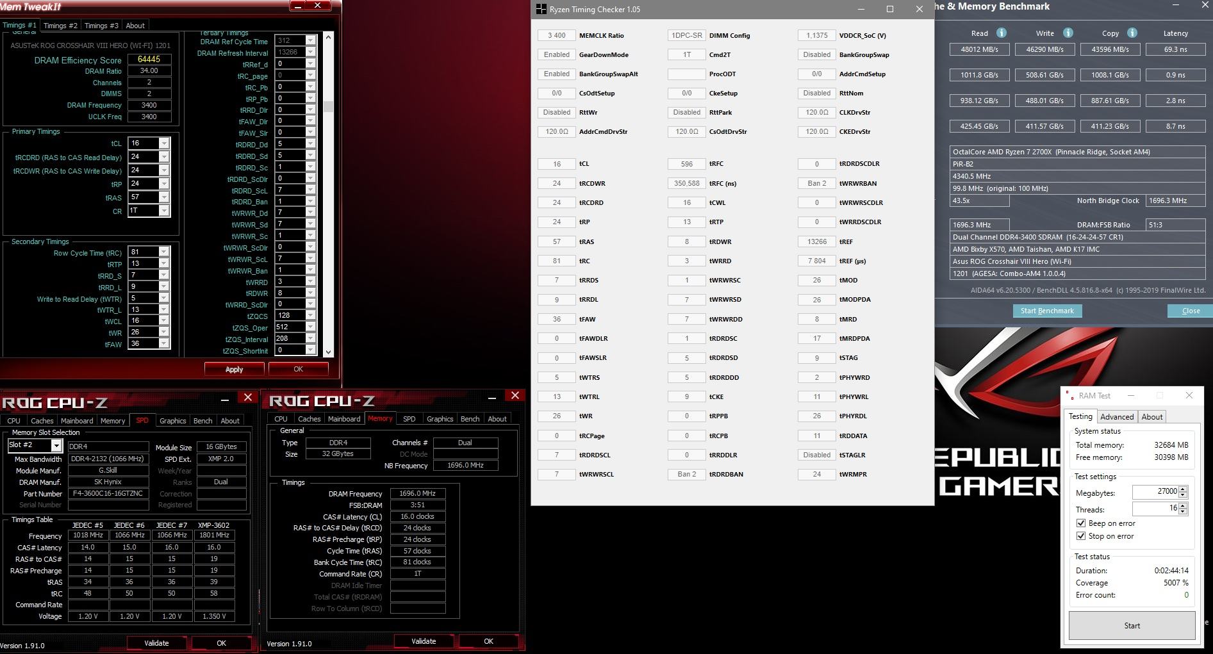Open the tFAW dropdown in Secondary Timings
Screen dimensions: 1213x654
164,344
